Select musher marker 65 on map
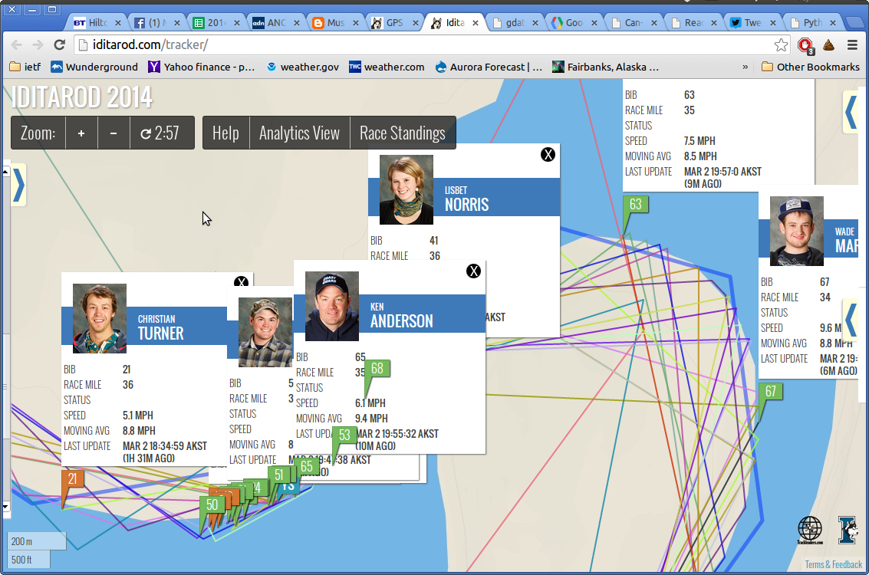The height and width of the screenshot is (575, 869). 307,466
